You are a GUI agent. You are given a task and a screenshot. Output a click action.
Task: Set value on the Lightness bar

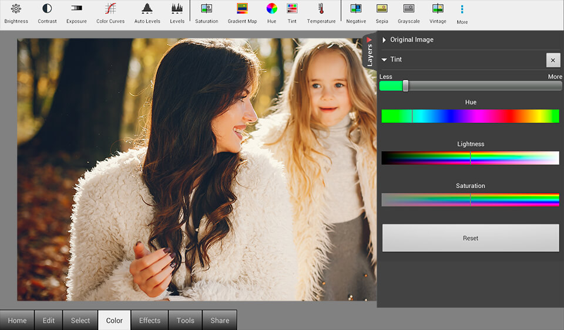pyautogui.click(x=470, y=158)
